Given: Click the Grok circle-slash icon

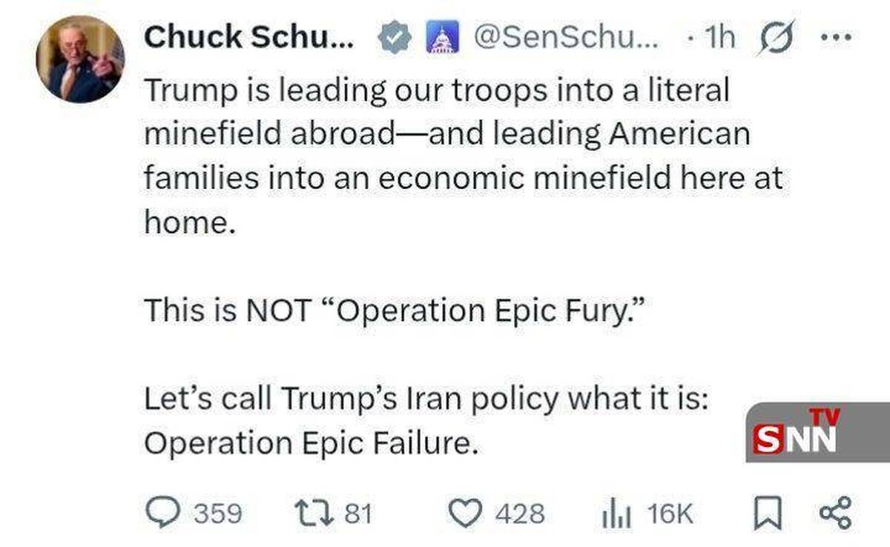Looking at the screenshot, I should tap(773, 37).
